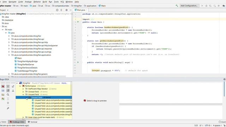This screenshot has height=127, width=226.
Task: Click the application breadcrumb
Action: (90, 6)
